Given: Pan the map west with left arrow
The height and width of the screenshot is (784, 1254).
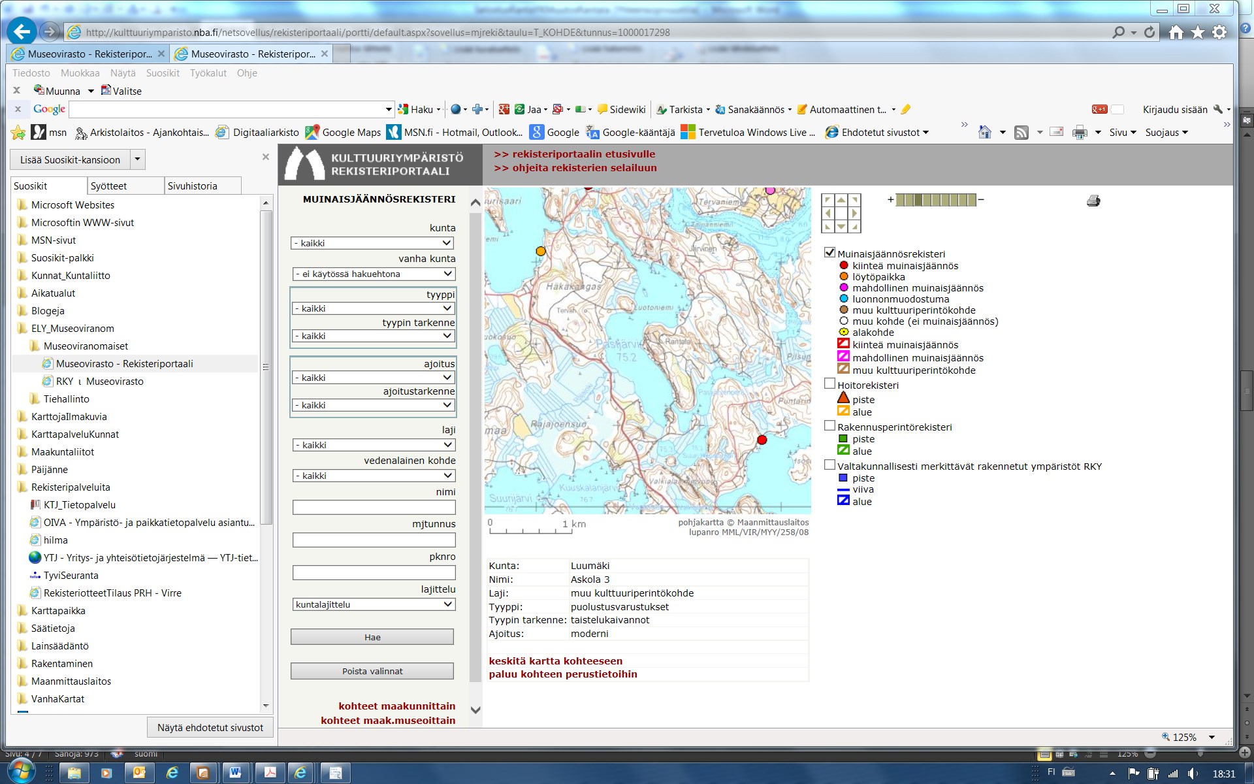Looking at the screenshot, I should coord(828,214).
